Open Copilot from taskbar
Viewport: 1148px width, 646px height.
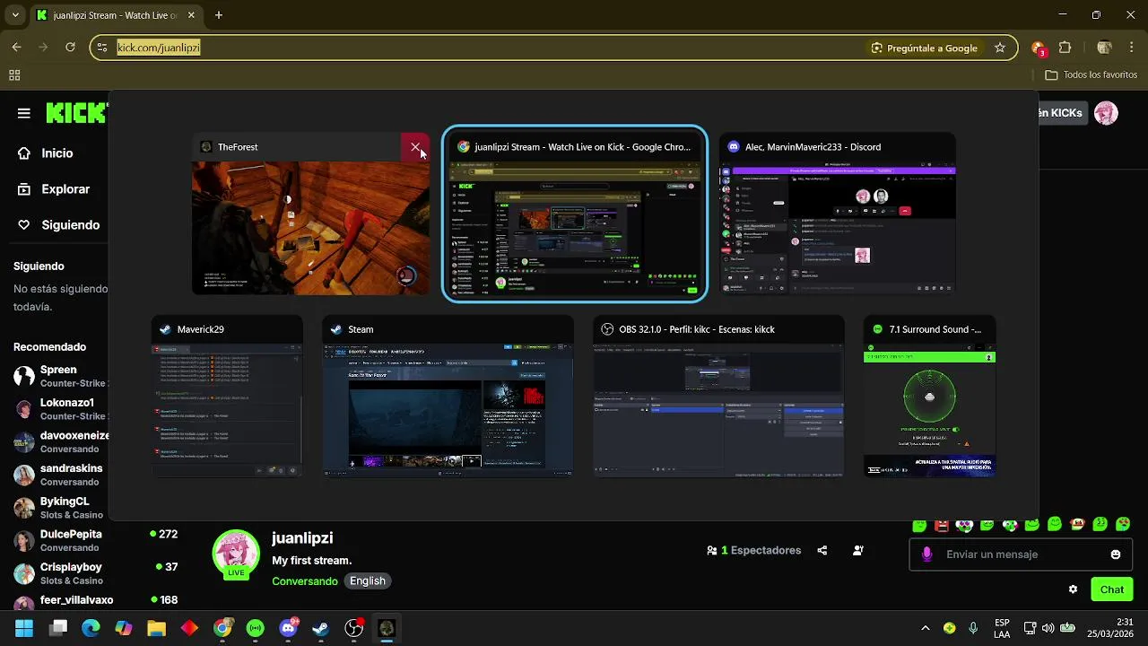click(124, 628)
